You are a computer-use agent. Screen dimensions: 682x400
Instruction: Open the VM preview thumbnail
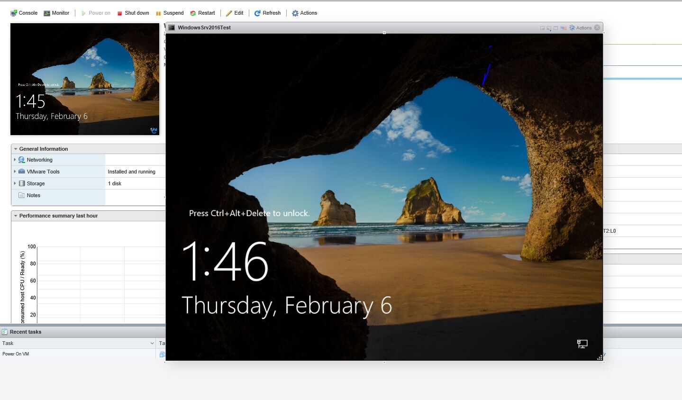click(85, 79)
